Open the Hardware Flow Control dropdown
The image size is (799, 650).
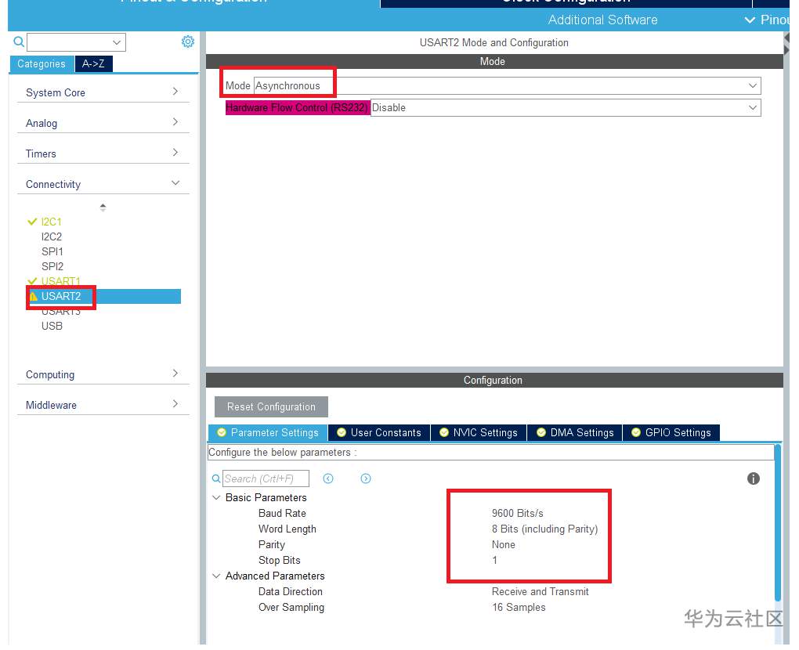566,107
